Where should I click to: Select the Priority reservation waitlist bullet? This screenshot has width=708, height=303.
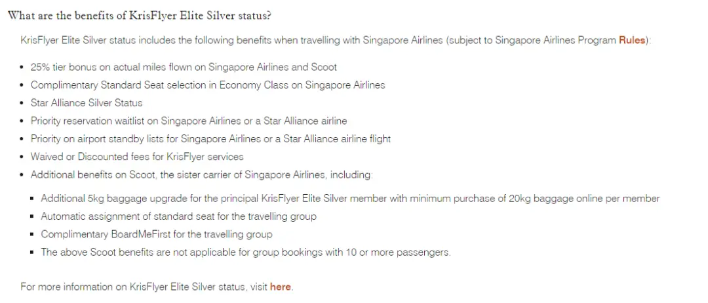click(189, 121)
